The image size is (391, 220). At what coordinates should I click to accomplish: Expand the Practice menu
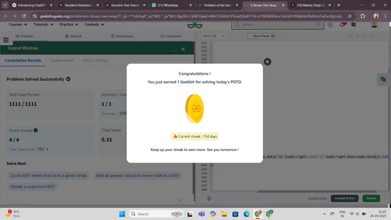(x=69, y=25)
